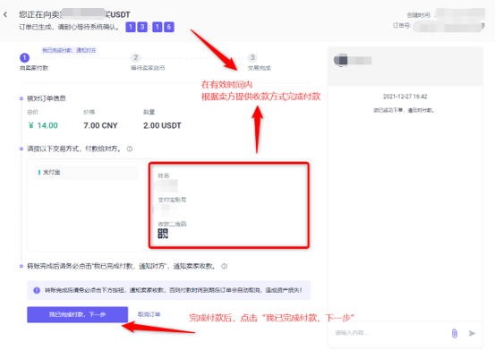Click 取消订单 link
495x350 pixels.
pyautogui.click(x=149, y=314)
